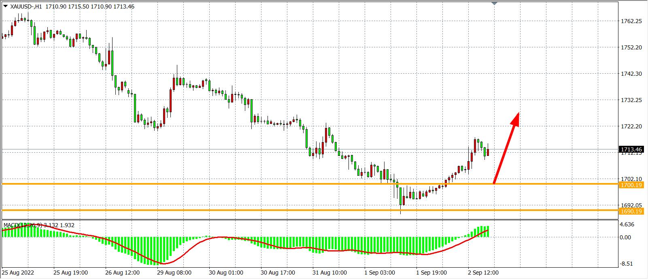The width and height of the screenshot is (648, 279).
Task: Click the 2 Sep 12:00 time label
Action: [483, 273]
